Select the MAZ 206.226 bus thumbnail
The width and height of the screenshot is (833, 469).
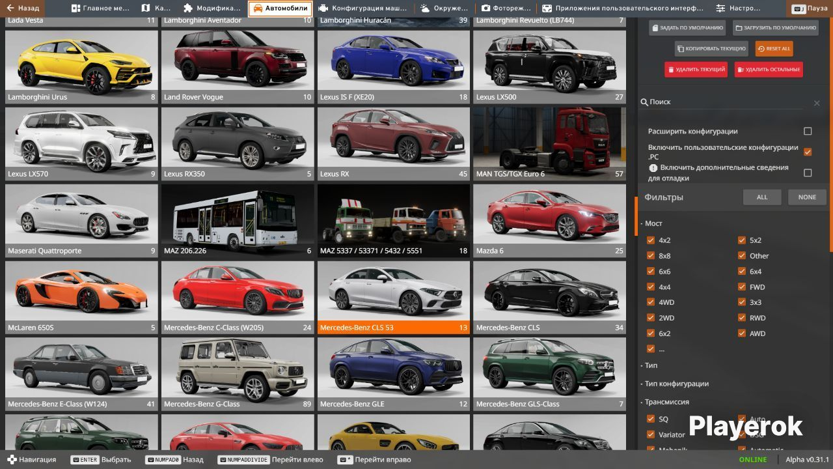tap(238, 220)
